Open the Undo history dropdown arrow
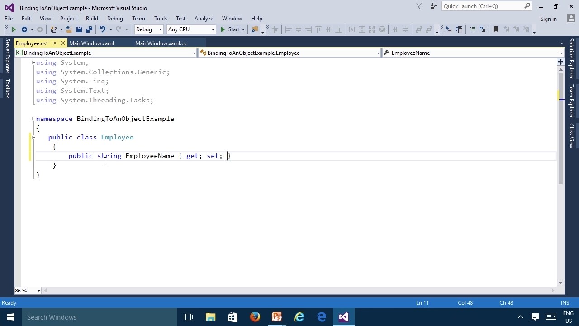This screenshot has width=579, height=326. click(x=110, y=29)
